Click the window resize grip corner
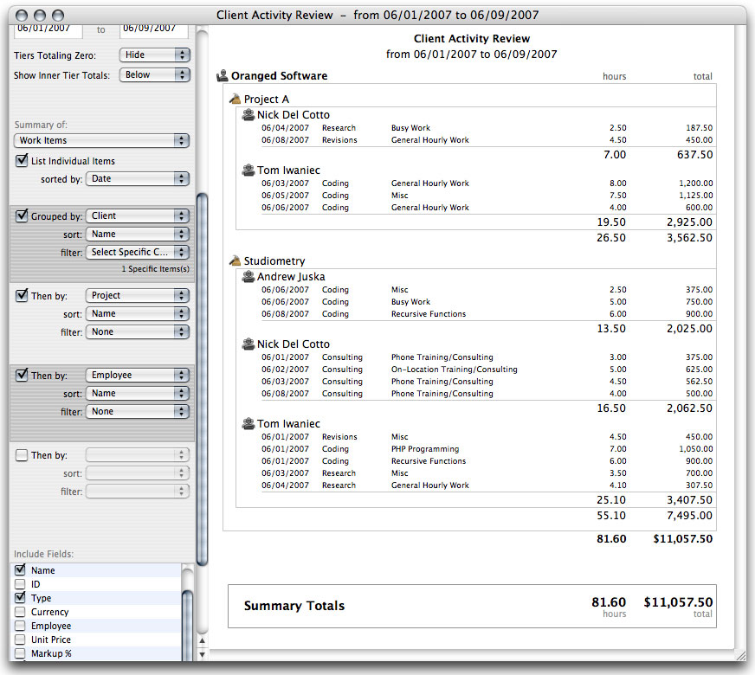Viewport: 755px width, 675px height. click(740, 654)
